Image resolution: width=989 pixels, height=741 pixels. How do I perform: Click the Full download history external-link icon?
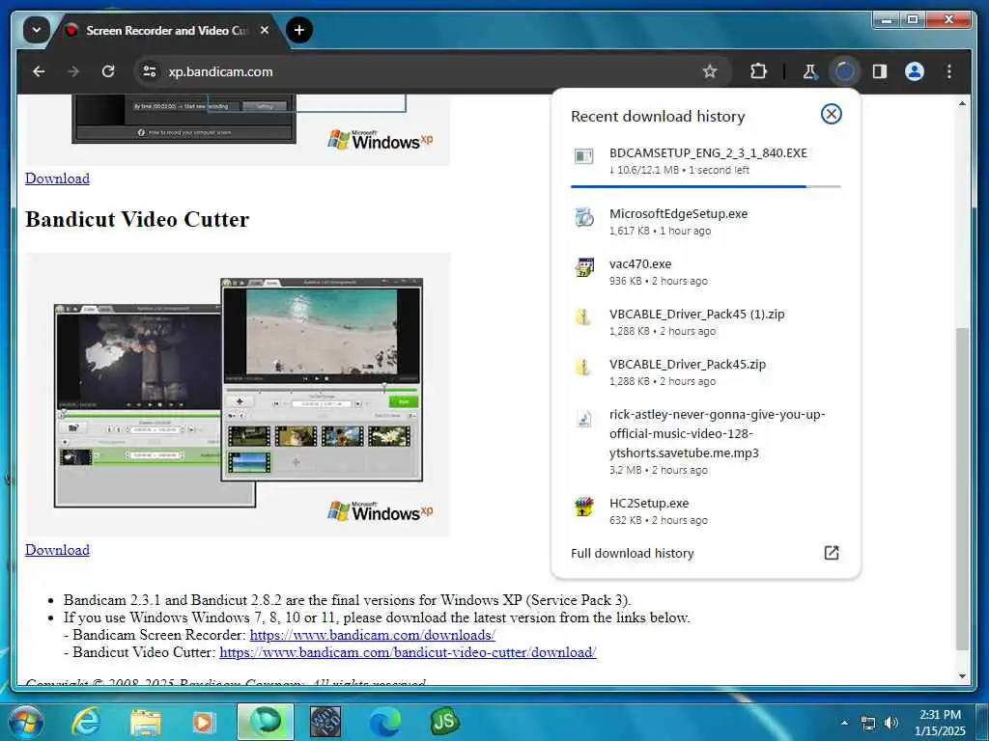click(x=832, y=553)
